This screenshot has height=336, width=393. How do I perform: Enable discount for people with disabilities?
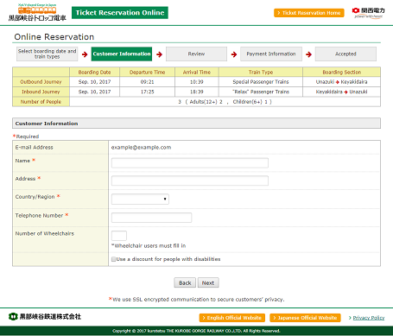(x=113, y=259)
